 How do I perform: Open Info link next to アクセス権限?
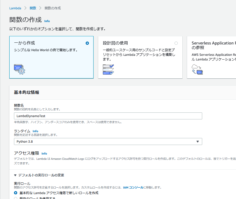coord(44,153)
